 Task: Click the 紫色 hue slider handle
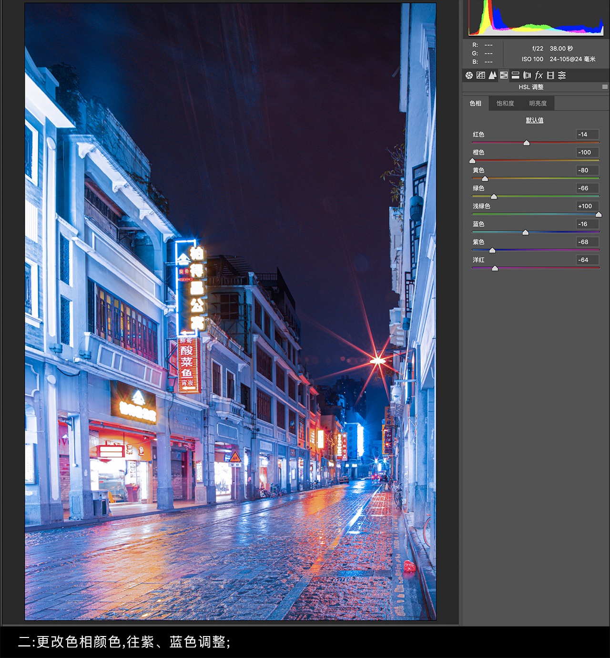point(492,250)
